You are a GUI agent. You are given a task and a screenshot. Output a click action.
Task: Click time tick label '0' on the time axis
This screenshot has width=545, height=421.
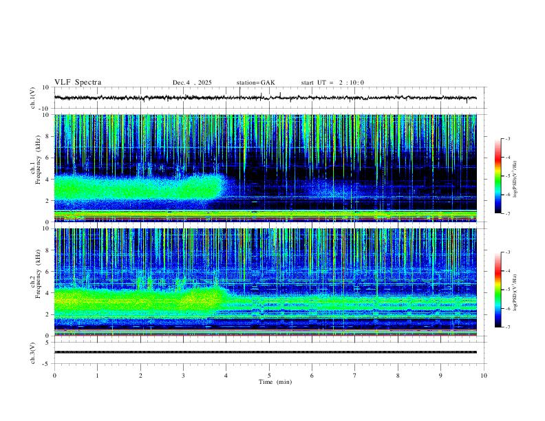[54, 376]
